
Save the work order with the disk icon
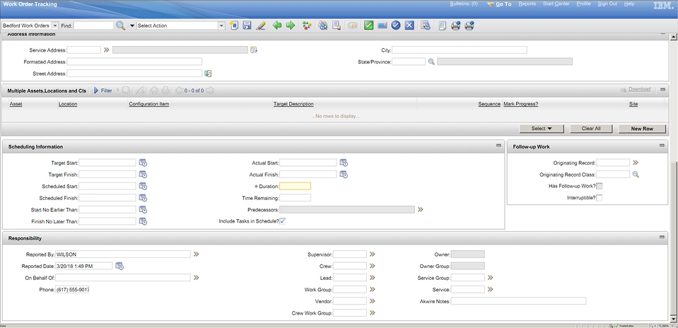(247, 25)
